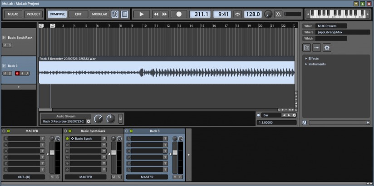Solo the Basic Synth Rack track
This screenshot has width=374, height=186.
point(10,45)
